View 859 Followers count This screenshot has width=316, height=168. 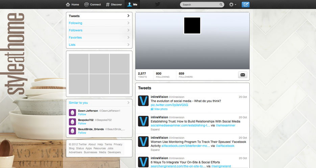click(186, 75)
